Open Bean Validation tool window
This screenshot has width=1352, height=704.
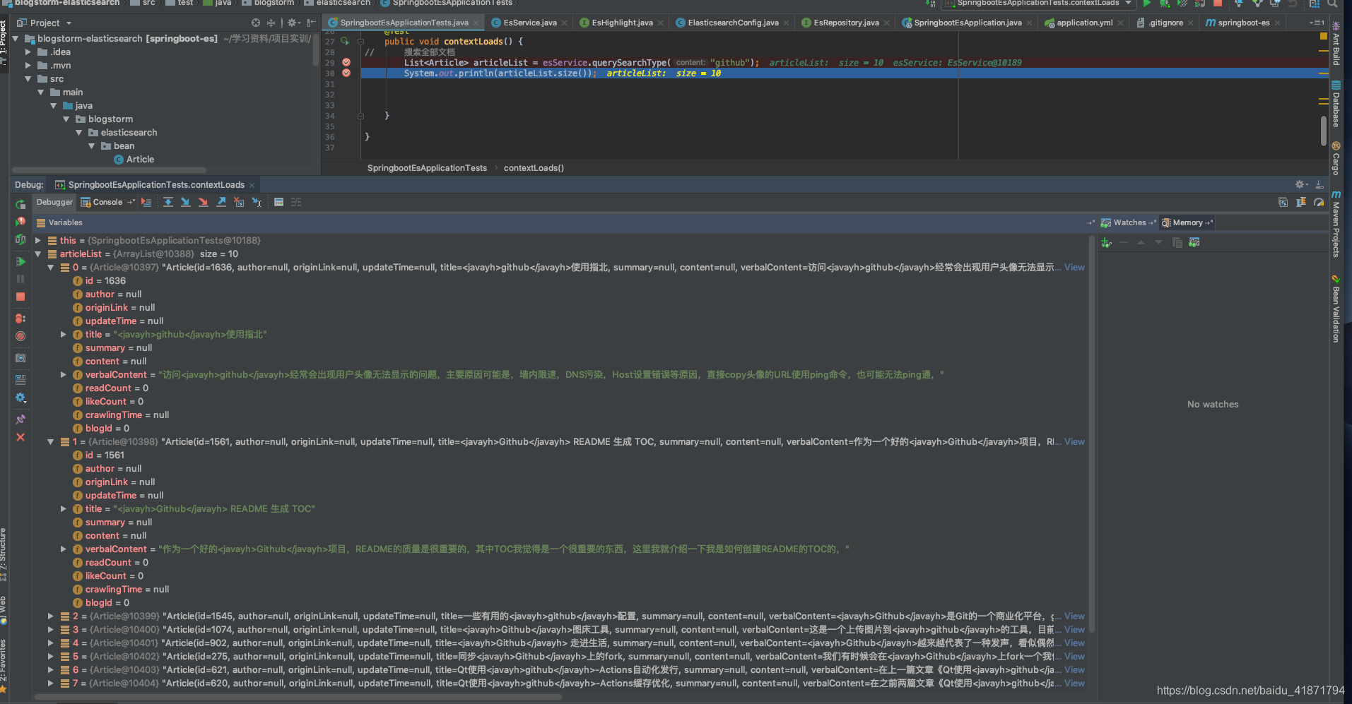[1336, 309]
